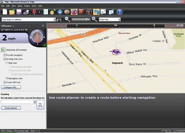The width and height of the screenshot is (185, 133).
Task: Print the map using the printer icon
Action: coord(26,12)
